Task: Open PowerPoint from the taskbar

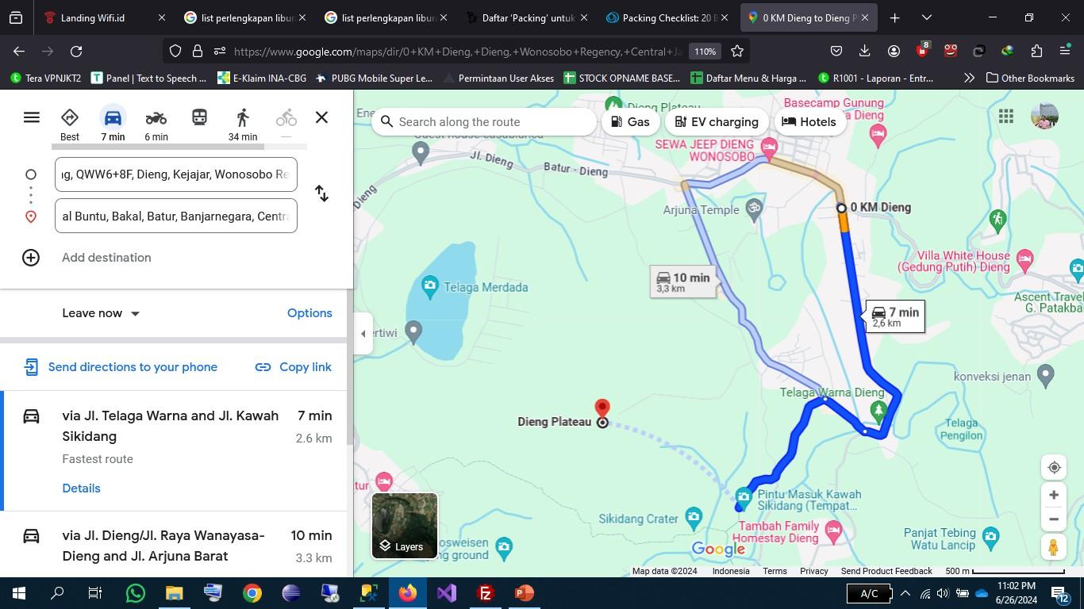Action: [x=524, y=593]
